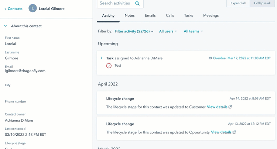Click external link icon beside Customer View details

pyautogui.click(x=230, y=107)
